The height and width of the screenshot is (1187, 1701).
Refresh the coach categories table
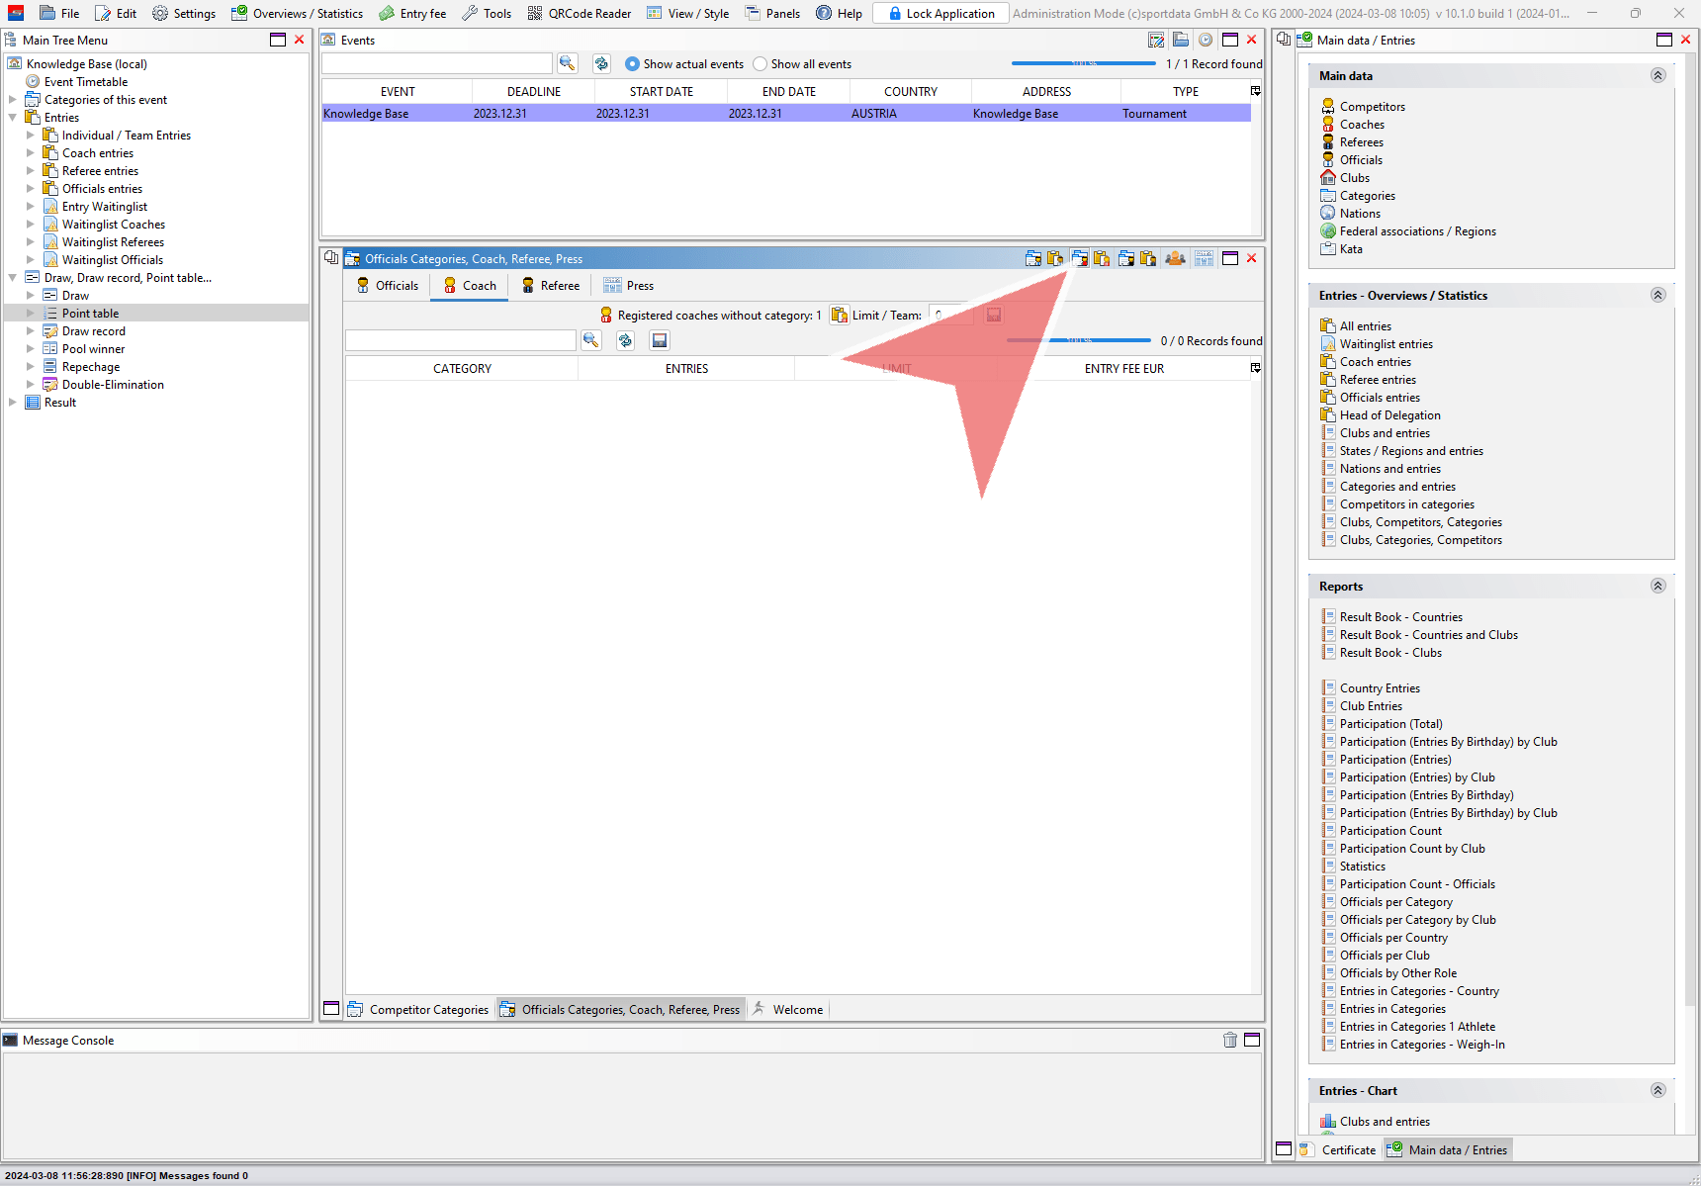click(x=625, y=340)
